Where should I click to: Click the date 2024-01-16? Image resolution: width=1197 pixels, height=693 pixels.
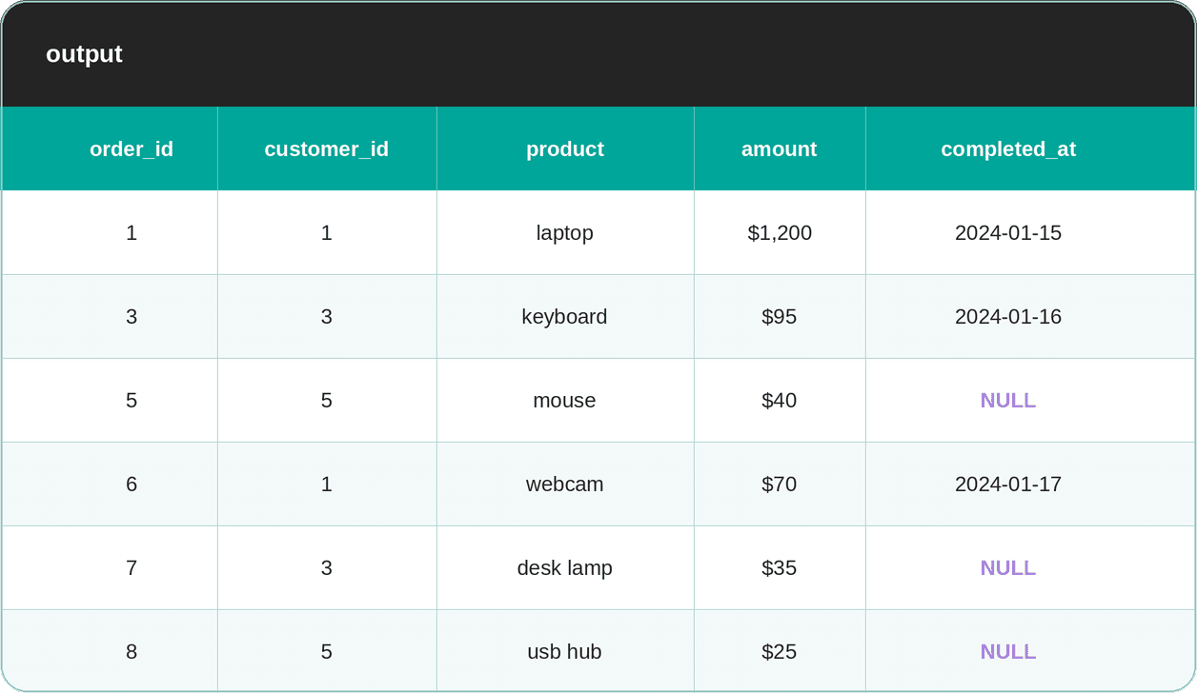[x=1008, y=316]
